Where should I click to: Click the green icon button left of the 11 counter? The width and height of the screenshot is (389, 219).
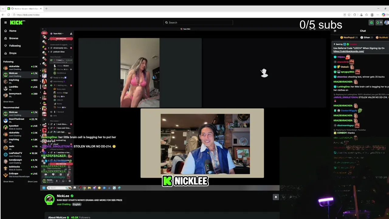tap(371, 23)
